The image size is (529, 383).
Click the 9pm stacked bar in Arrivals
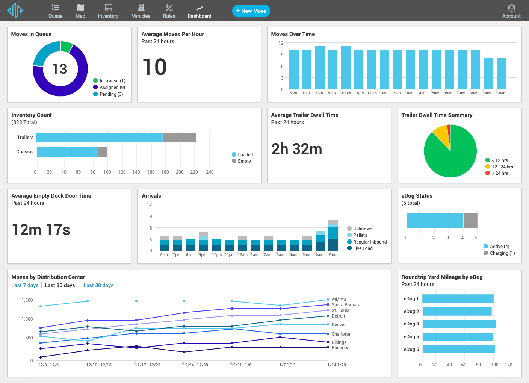(x=203, y=242)
